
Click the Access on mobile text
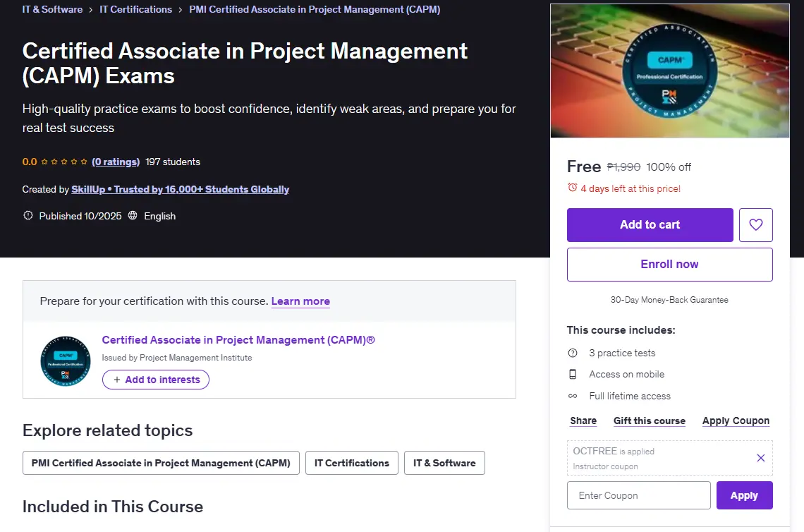(626, 375)
